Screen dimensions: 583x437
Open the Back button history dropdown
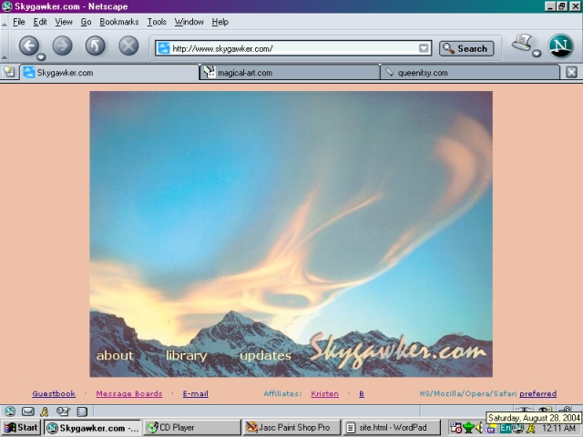41,56
